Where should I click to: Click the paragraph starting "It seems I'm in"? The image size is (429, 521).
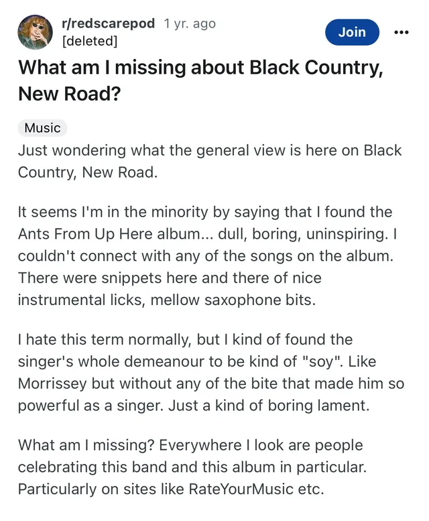(204, 255)
